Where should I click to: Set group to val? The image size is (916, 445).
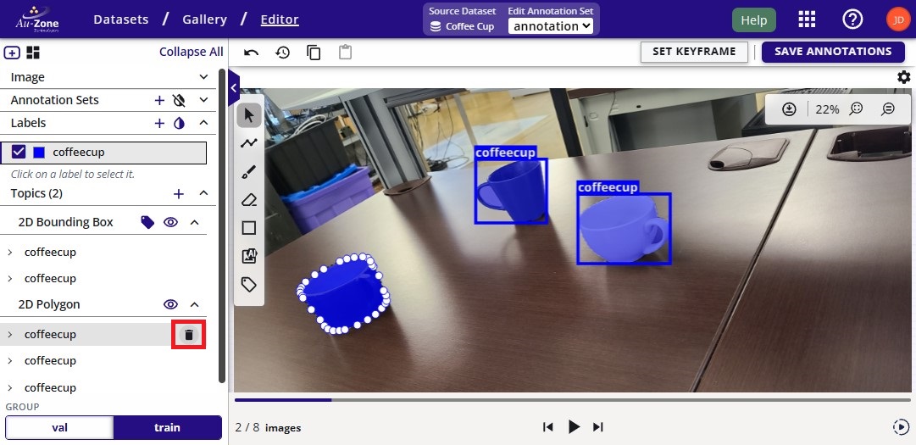(x=59, y=427)
